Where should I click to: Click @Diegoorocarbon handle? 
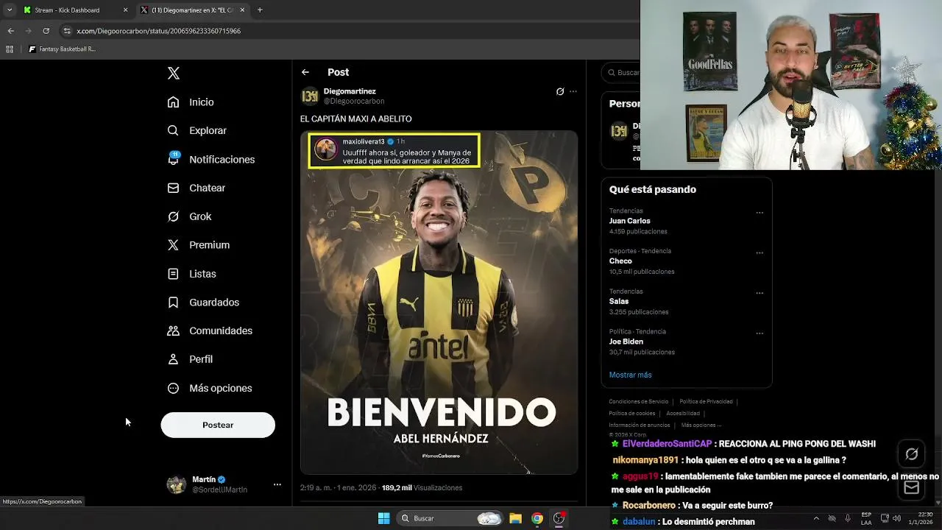click(x=354, y=101)
